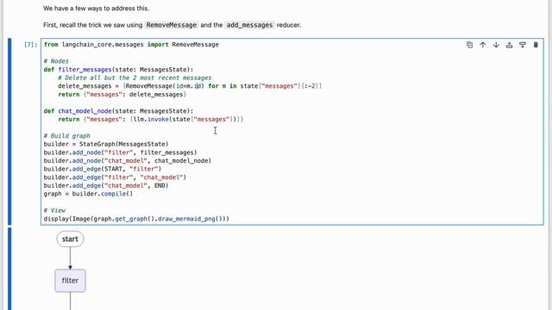This screenshot has width=552, height=310.
Task: Select the 'start' node in graph output
Action: pyautogui.click(x=70, y=239)
